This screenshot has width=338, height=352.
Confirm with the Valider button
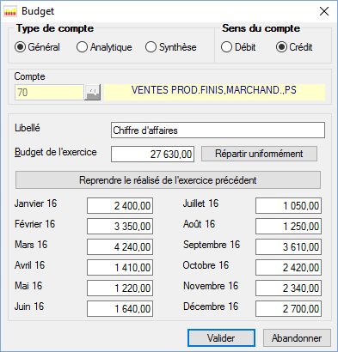[x=221, y=338]
